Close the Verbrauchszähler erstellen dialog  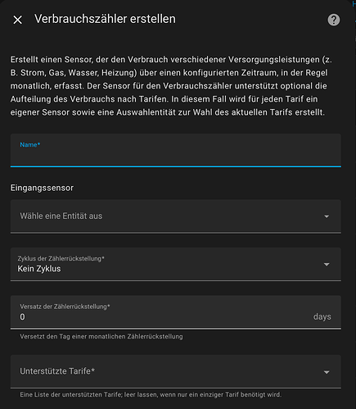pyautogui.click(x=18, y=20)
